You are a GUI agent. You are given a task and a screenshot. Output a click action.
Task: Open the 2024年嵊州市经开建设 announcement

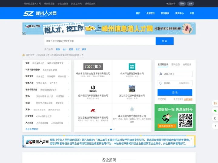click(x=60, y=55)
